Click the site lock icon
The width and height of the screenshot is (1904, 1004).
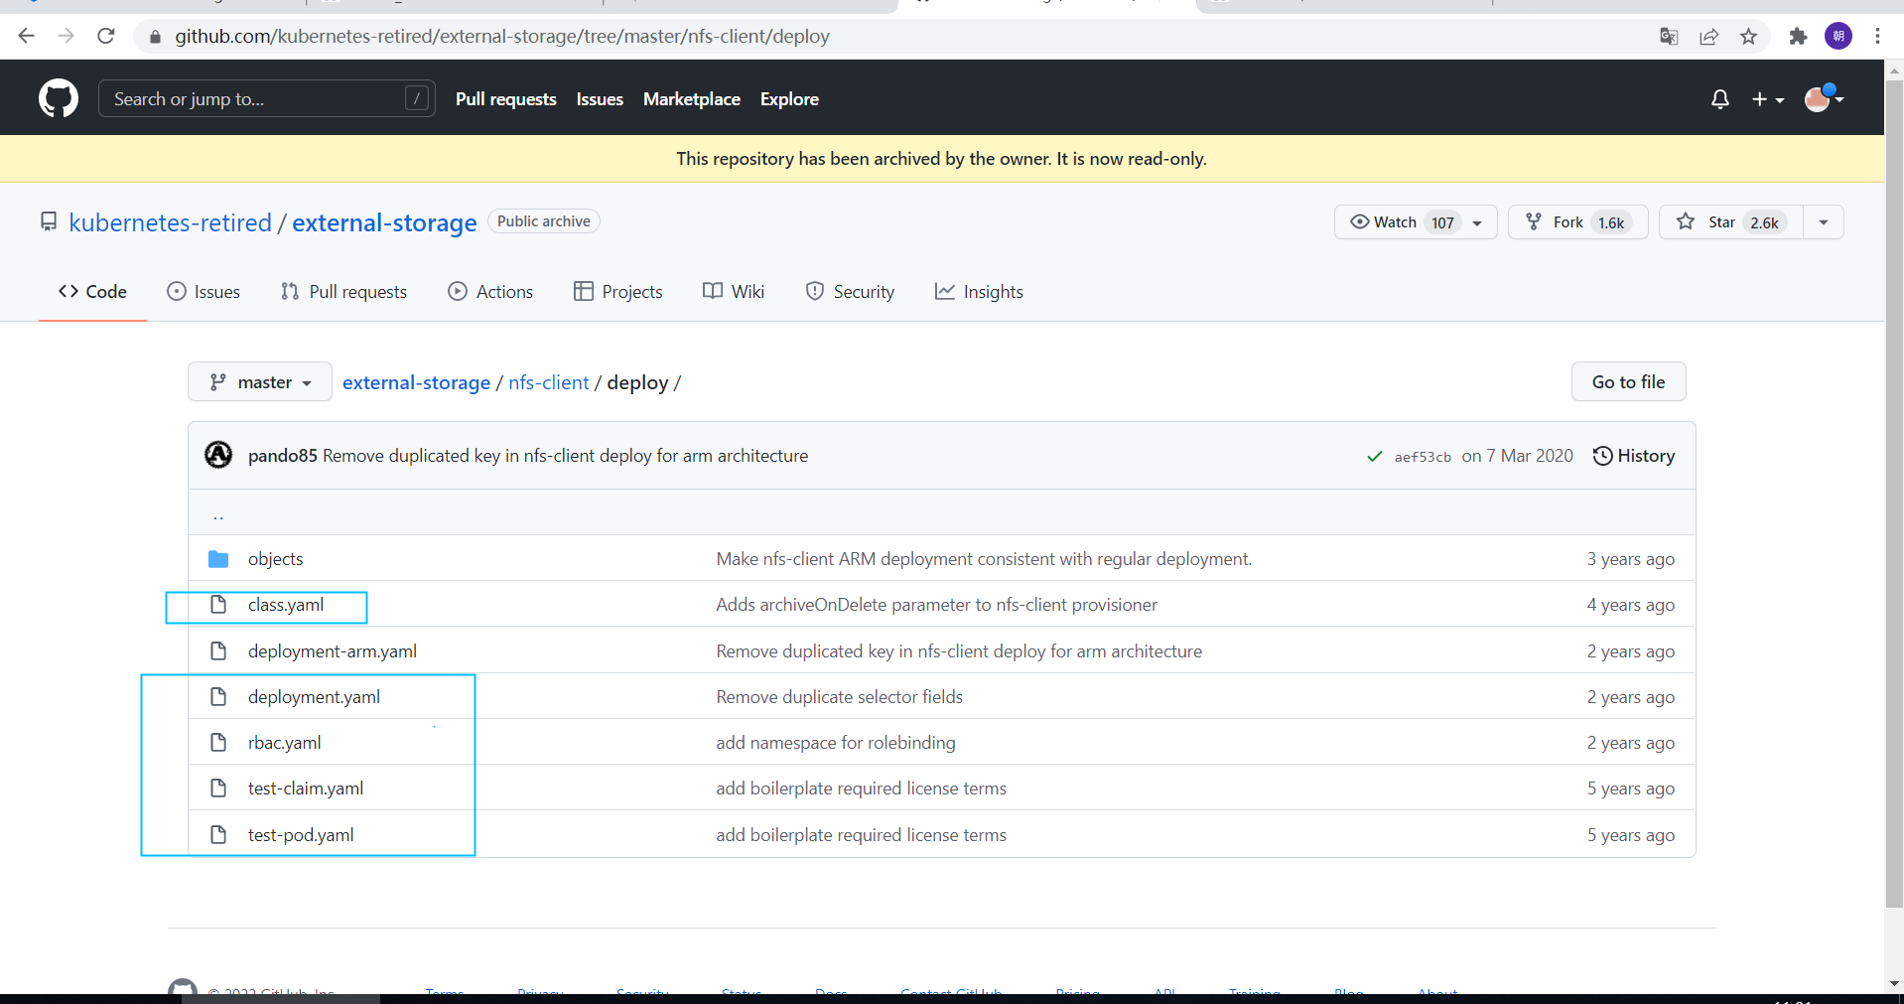coord(155,37)
